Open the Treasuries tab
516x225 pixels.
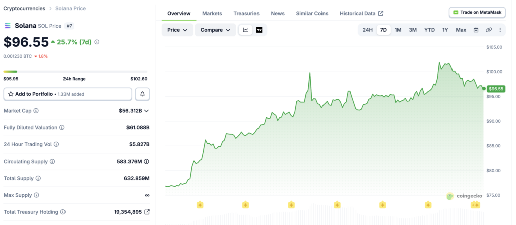coord(246,14)
